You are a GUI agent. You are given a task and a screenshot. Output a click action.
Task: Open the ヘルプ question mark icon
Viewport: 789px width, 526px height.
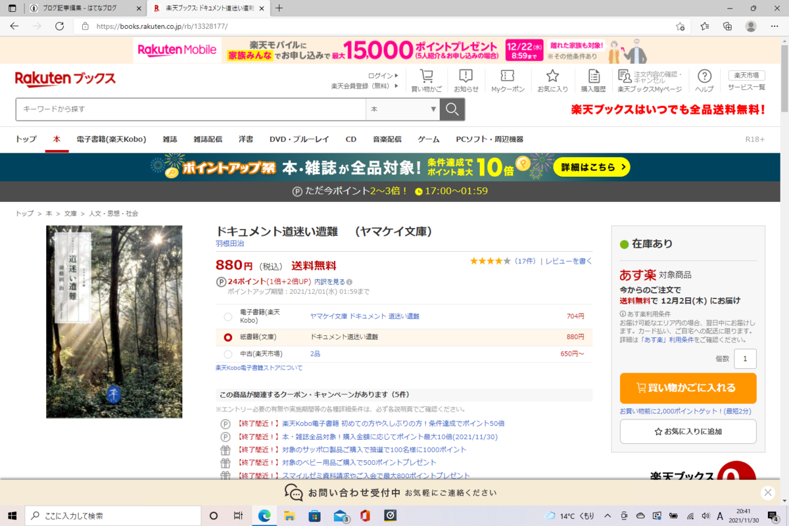coord(704,81)
